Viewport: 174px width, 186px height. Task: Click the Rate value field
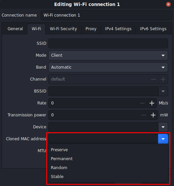pyautogui.click(x=93, y=103)
